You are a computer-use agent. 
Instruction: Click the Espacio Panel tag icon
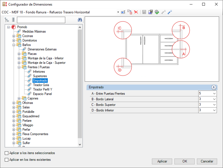pos(29,94)
